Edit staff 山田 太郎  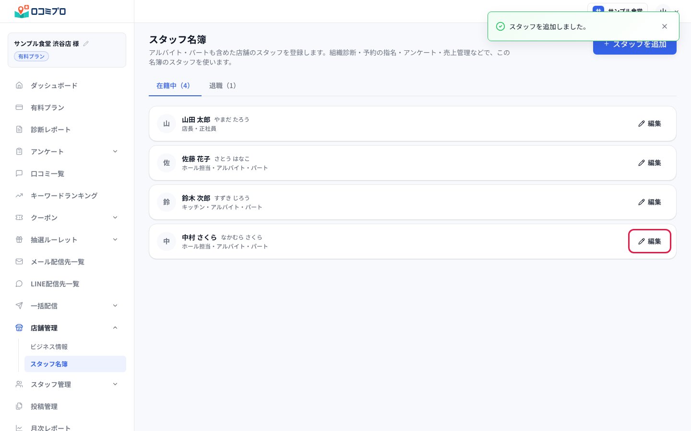pos(650,124)
